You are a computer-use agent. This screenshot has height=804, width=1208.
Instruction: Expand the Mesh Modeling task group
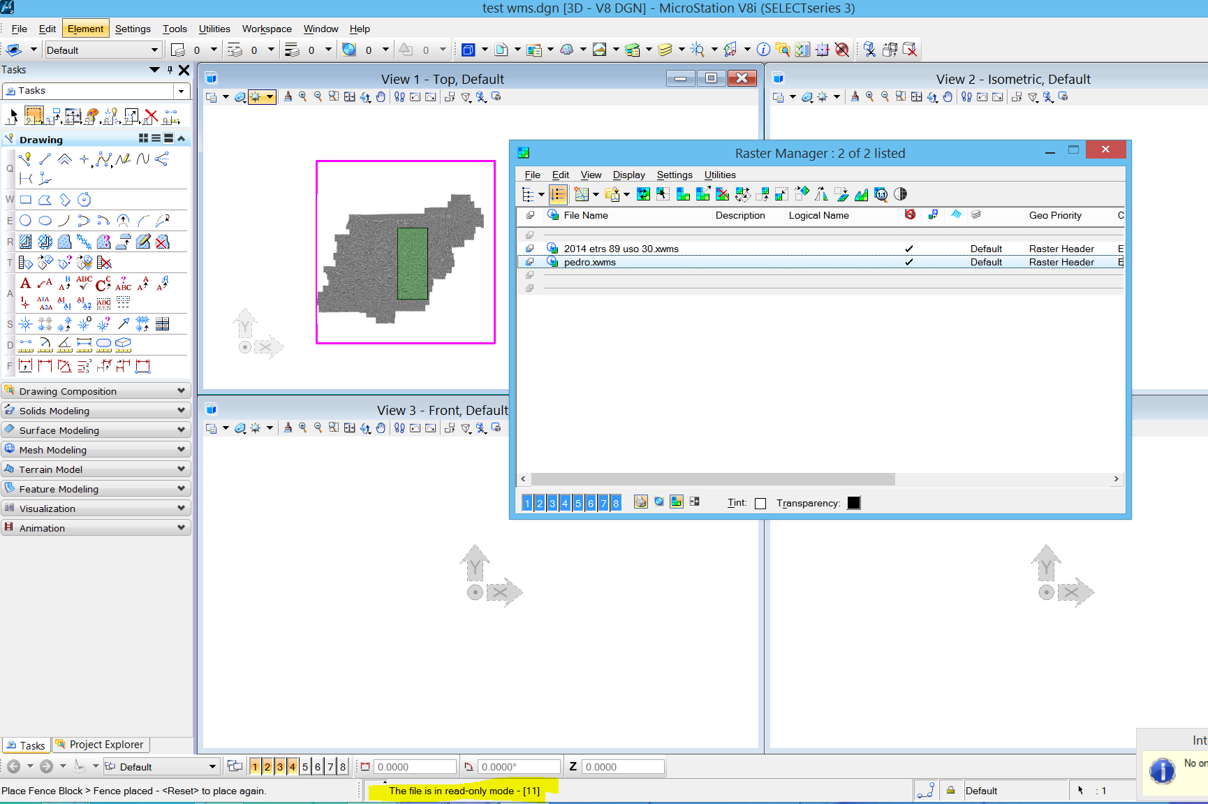pos(96,450)
